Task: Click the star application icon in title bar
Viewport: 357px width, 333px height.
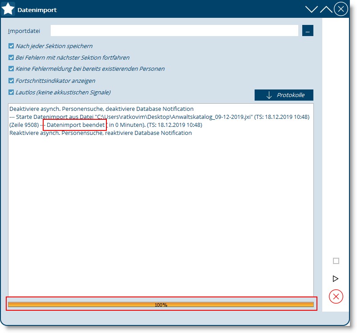Action: coord(8,9)
